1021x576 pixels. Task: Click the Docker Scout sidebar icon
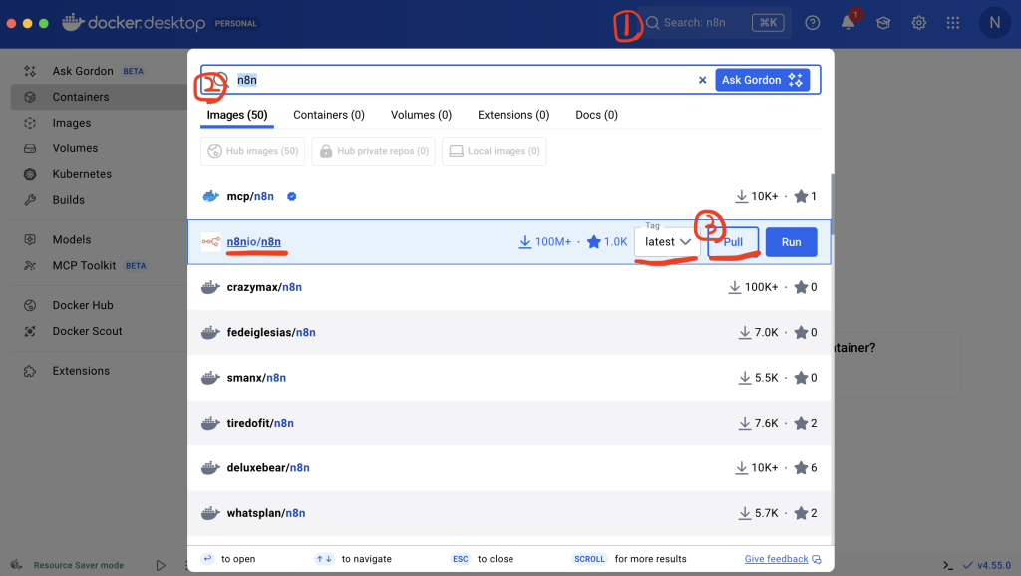click(31, 331)
